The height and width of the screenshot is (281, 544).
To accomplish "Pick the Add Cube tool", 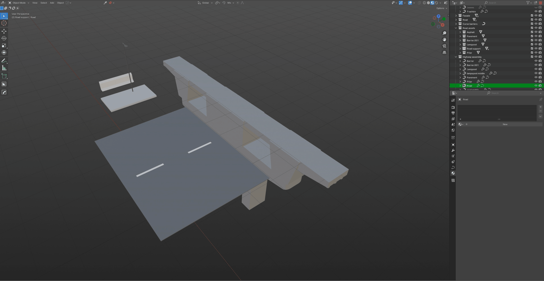I will tap(4, 76).
